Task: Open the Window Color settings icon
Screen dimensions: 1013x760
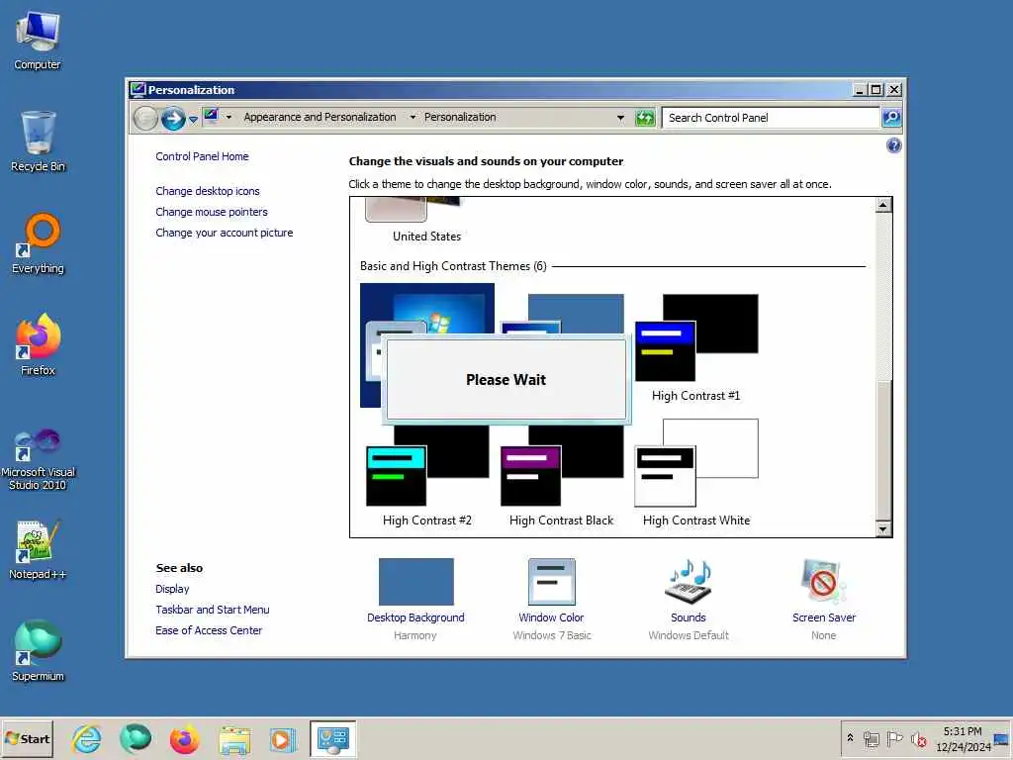Action: tap(551, 582)
